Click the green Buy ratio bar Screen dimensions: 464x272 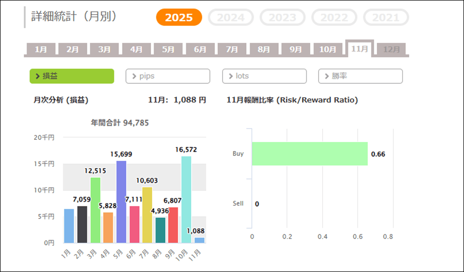pyautogui.click(x=309, y=154)
